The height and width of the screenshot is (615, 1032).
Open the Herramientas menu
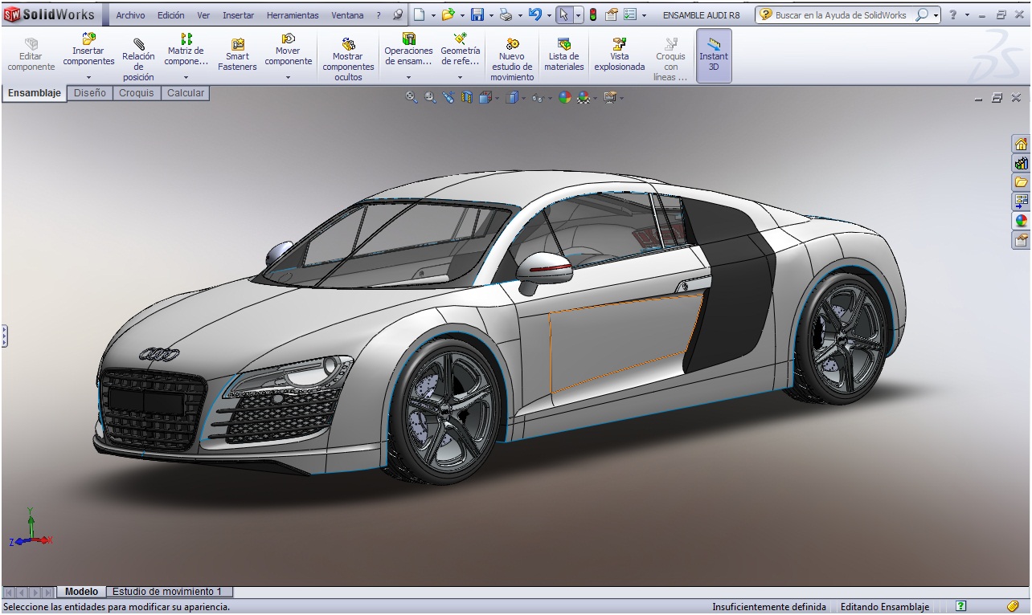point(293,15)
